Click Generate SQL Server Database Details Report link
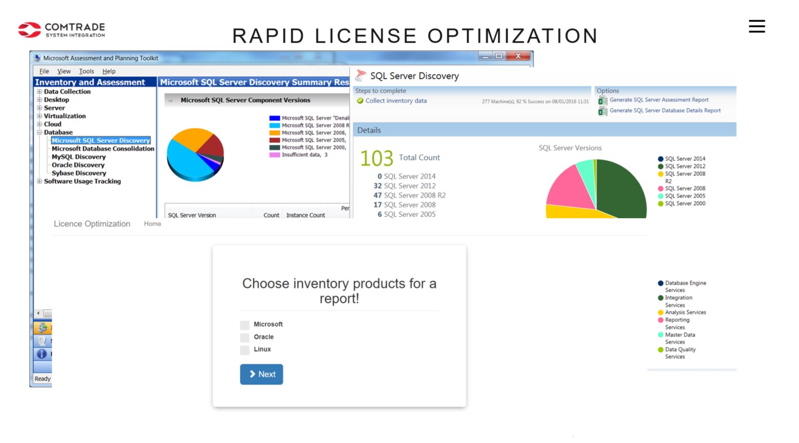This screenshot has height=443, width=799. point(665,111)
